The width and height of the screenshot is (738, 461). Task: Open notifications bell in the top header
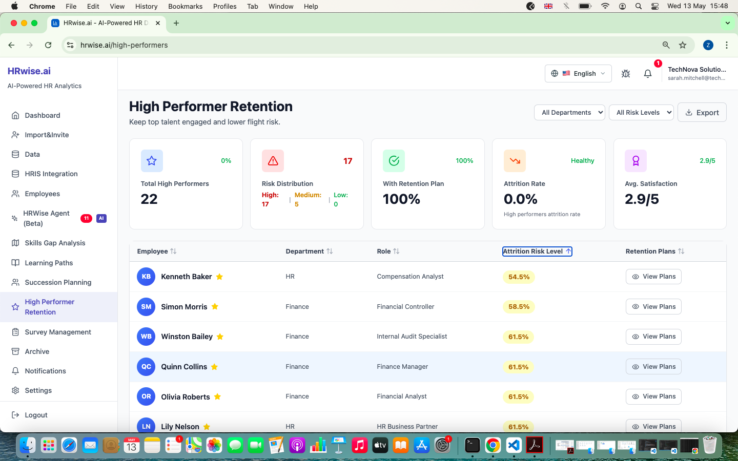(648, 74)
